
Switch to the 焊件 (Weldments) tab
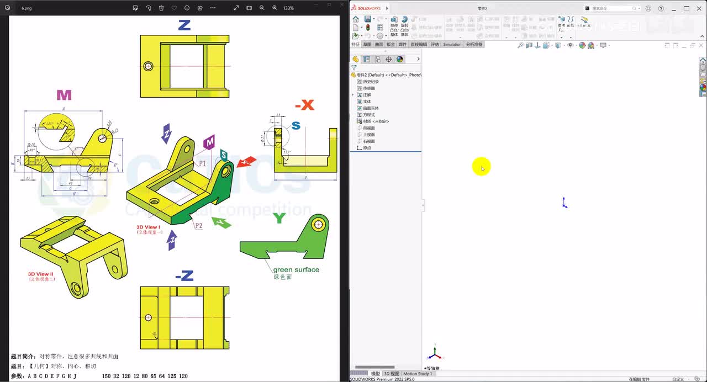(x=402, y=45)
